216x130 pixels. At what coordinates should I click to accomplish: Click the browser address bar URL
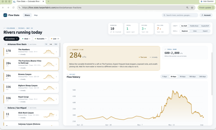pos(52,8)
